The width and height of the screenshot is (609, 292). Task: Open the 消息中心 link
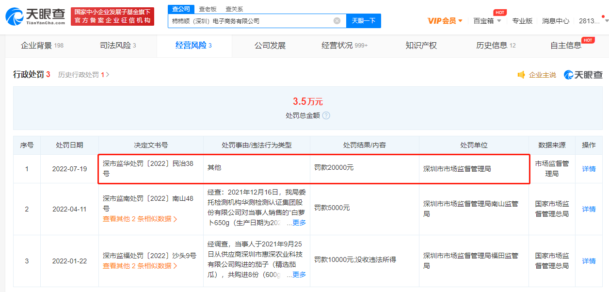click(x=556, y=21)
